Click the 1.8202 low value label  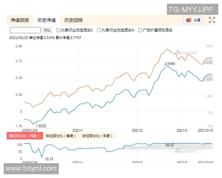[x=41, y=126]
